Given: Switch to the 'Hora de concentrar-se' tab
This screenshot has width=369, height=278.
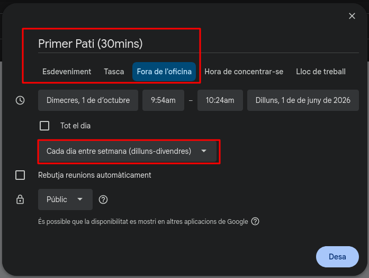Looking at the screenshot, I should pos(244,72).
